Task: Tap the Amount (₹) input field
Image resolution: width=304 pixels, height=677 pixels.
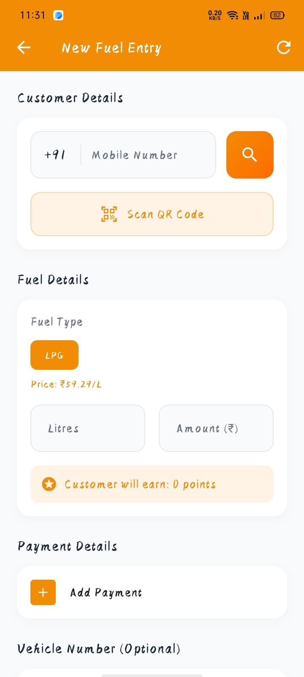Action: (x=216, y=428)
